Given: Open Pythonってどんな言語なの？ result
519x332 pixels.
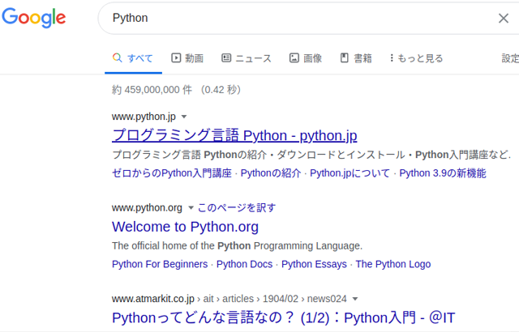Looking at the screenshot, I should click(x=283, y=317).
